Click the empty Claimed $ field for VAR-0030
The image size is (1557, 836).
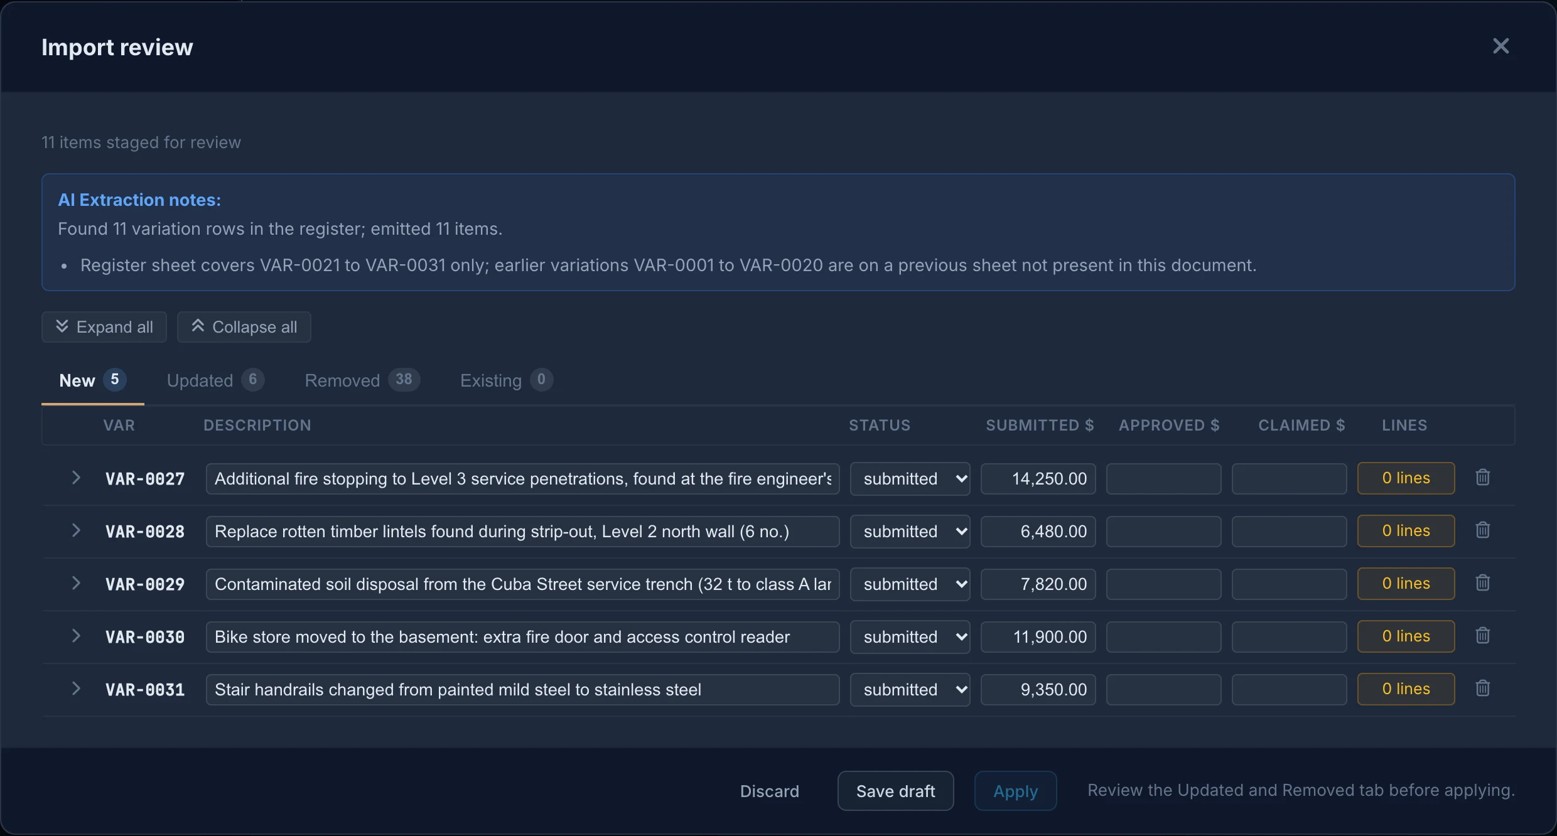pos(1290,637)
